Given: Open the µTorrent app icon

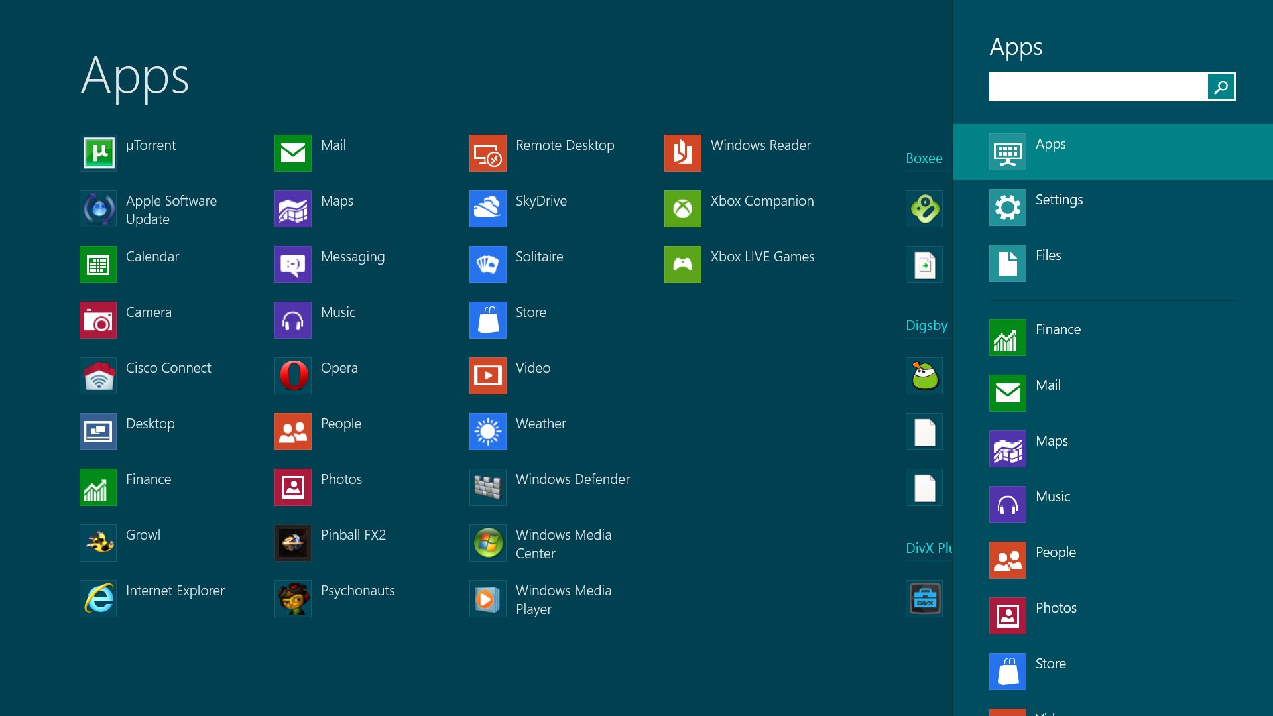Looking at the screenshot, I should (x=98, y=153).
